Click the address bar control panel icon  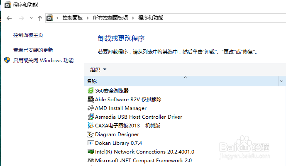point(49,18)
